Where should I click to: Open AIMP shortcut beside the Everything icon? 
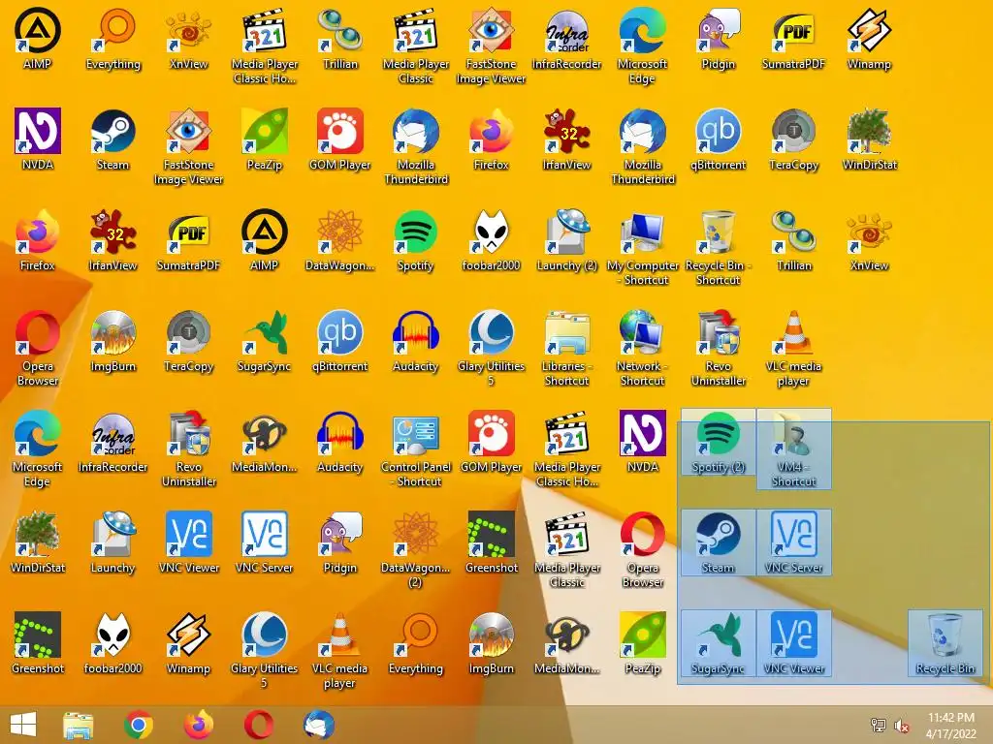(x=38, y=41)
